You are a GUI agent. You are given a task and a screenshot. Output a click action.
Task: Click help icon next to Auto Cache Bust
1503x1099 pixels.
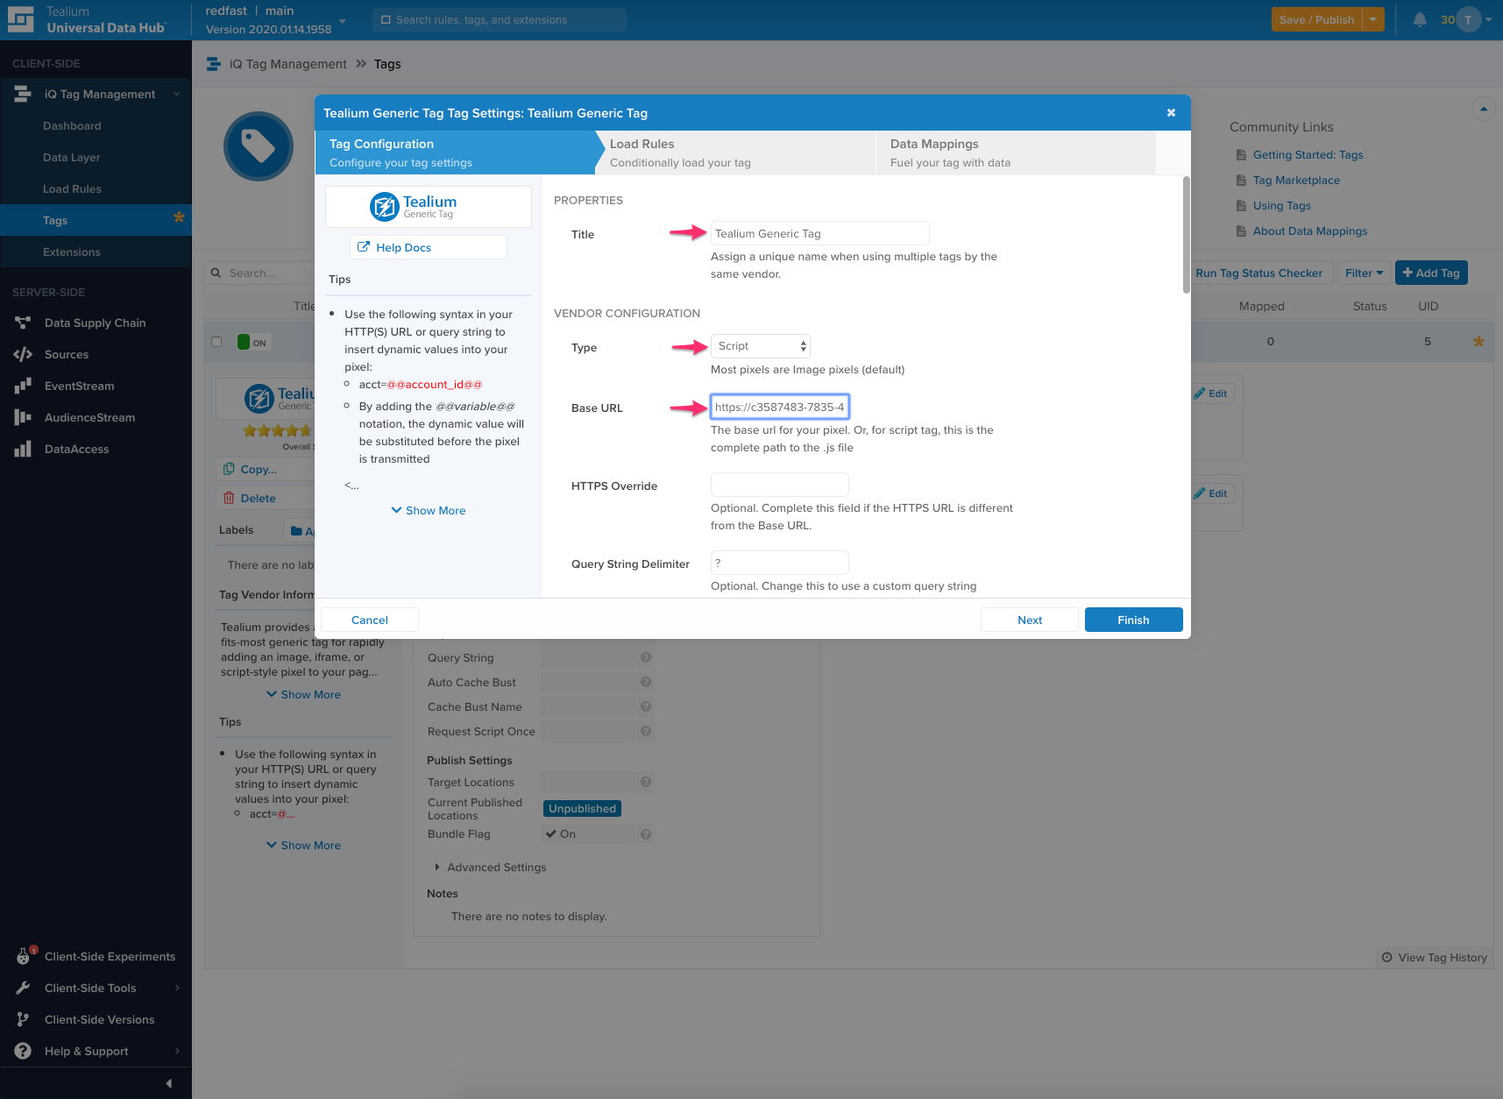(x=646, y=682)
